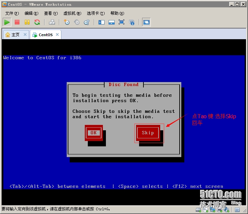This screenshot has height=214, width=248.
Task: Click the home icon on 主页 tab
Action: (x=8, y=34)
